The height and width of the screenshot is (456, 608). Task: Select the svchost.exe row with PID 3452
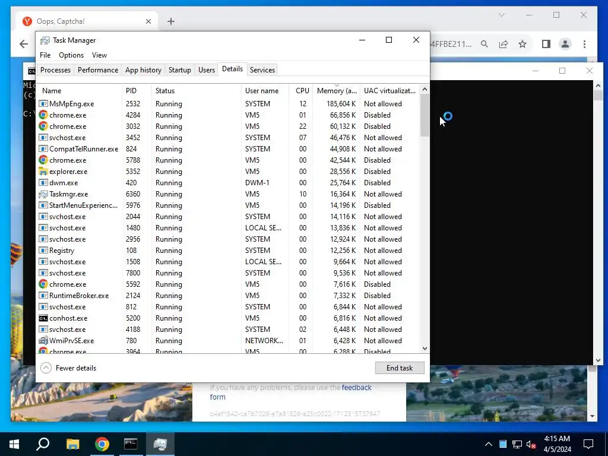(229, 138)
